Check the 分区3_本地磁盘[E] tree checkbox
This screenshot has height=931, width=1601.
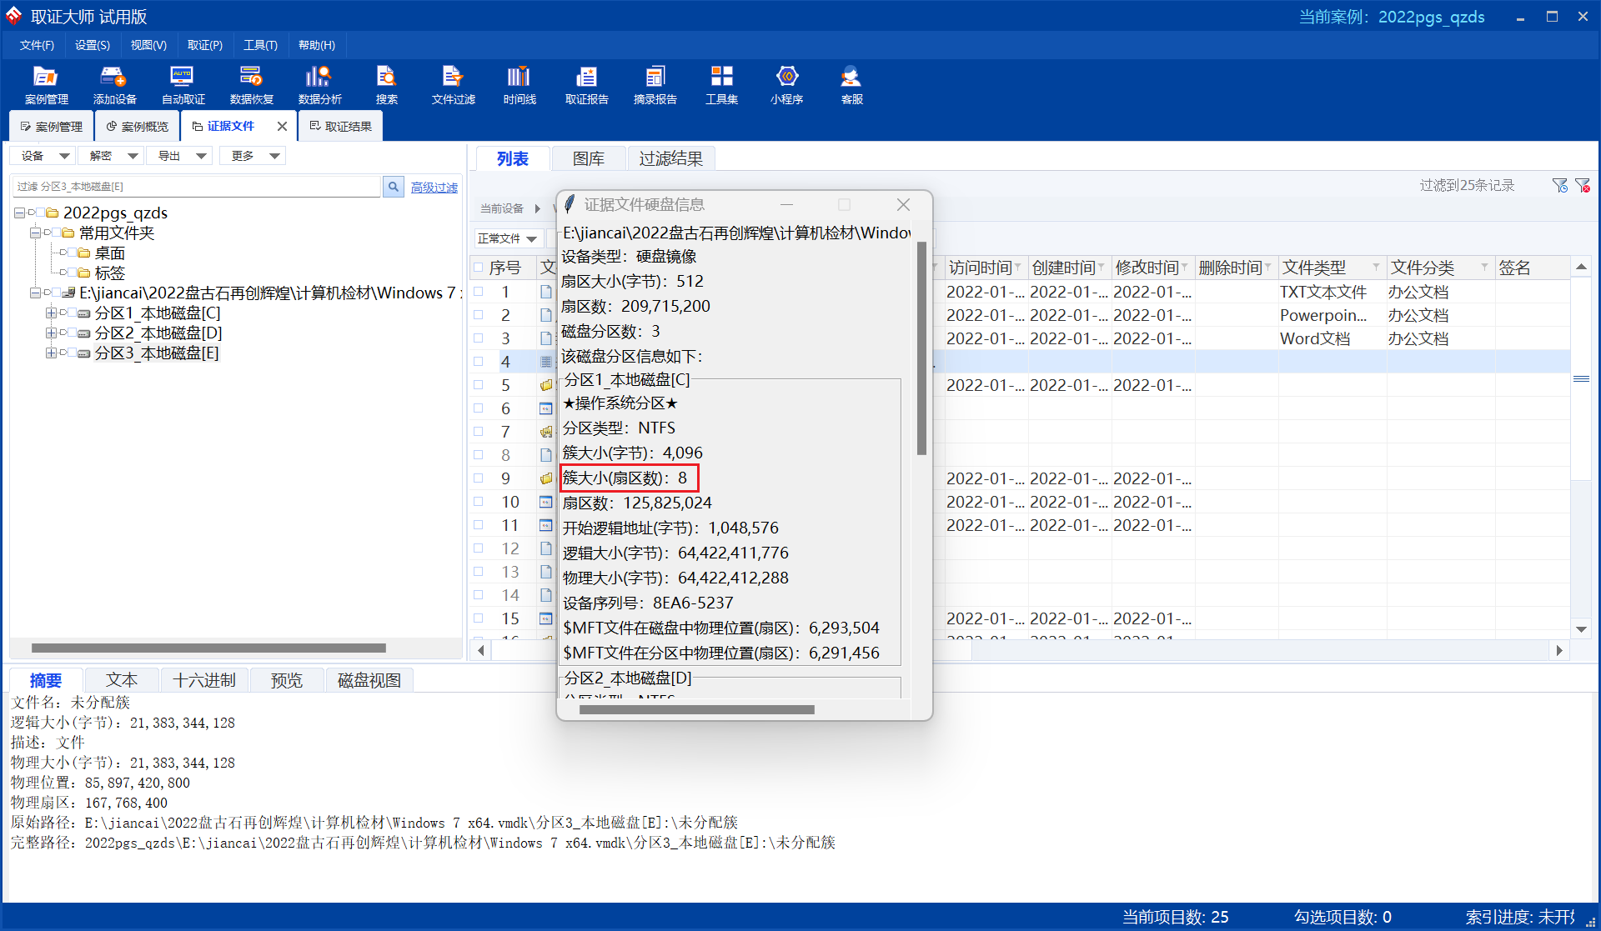[x=72, y=353]
